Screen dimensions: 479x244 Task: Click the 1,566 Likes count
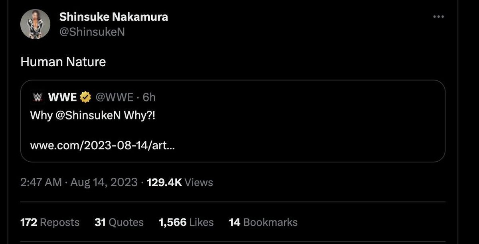click(186, 222)
